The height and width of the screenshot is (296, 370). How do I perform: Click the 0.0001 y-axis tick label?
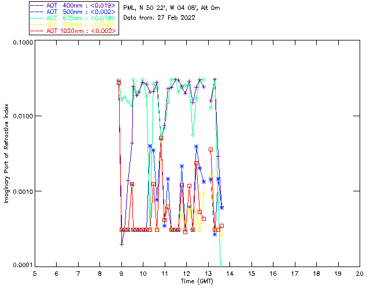pos(21,265)
